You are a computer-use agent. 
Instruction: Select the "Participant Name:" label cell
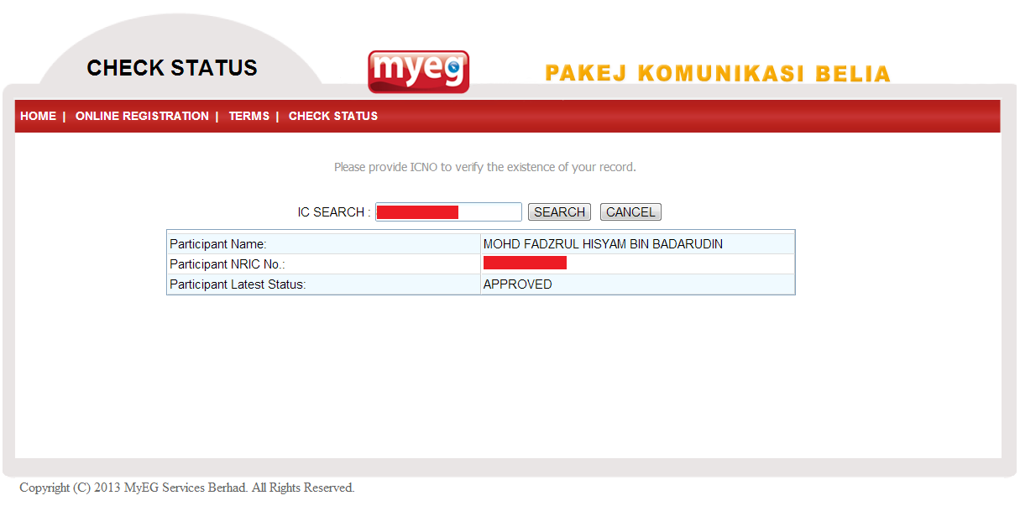click(323, 244)
